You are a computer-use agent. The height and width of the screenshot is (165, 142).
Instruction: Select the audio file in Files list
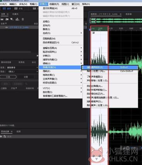pyautogui.click(x=19, y=27)
